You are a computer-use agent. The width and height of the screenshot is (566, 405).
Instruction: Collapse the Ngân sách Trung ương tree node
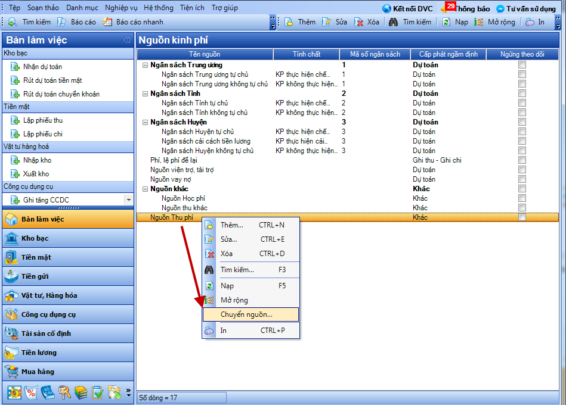click(x=145, y=66)
